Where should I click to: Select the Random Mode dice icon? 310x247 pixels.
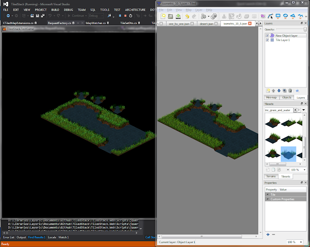click(213, 16)
